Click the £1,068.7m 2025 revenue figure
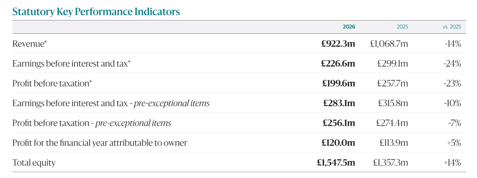The width and height of the screenshot is (477, 178). (x=389, y=44)
